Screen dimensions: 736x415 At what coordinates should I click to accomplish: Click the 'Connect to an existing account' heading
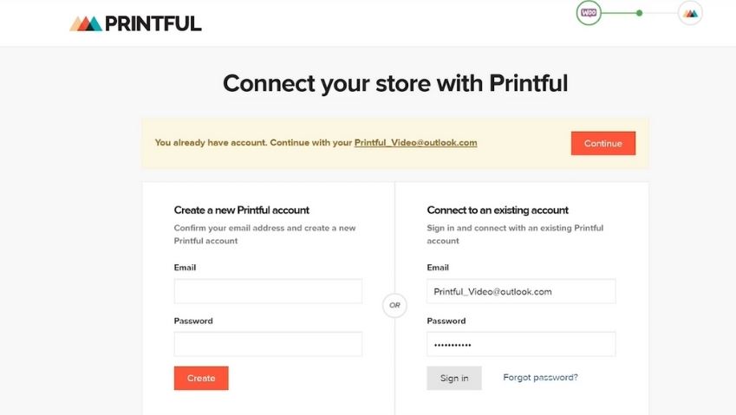498,210
